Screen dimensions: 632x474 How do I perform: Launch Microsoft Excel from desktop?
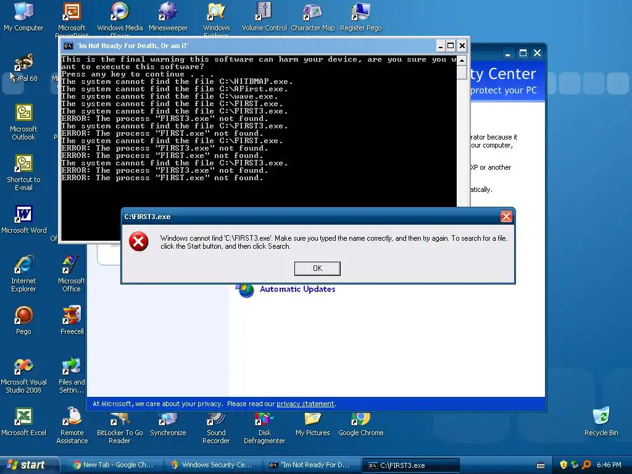point(24,422)
